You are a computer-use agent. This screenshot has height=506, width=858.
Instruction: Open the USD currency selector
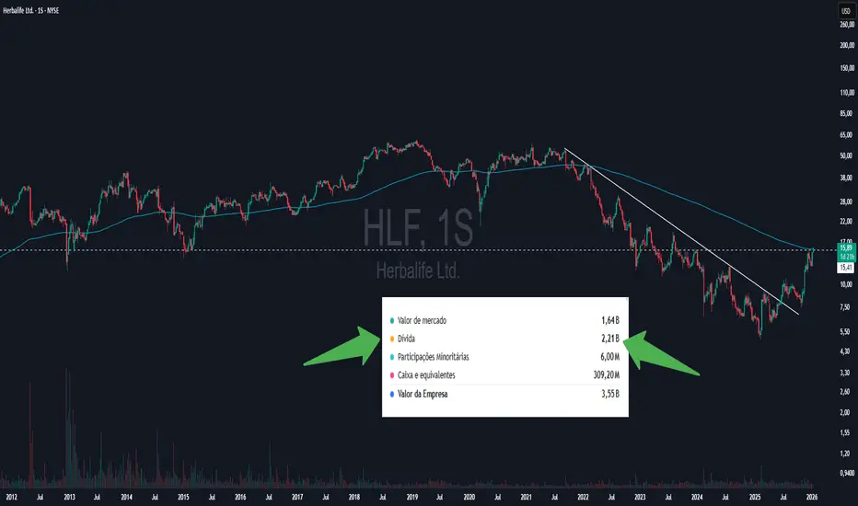(846, 10)
